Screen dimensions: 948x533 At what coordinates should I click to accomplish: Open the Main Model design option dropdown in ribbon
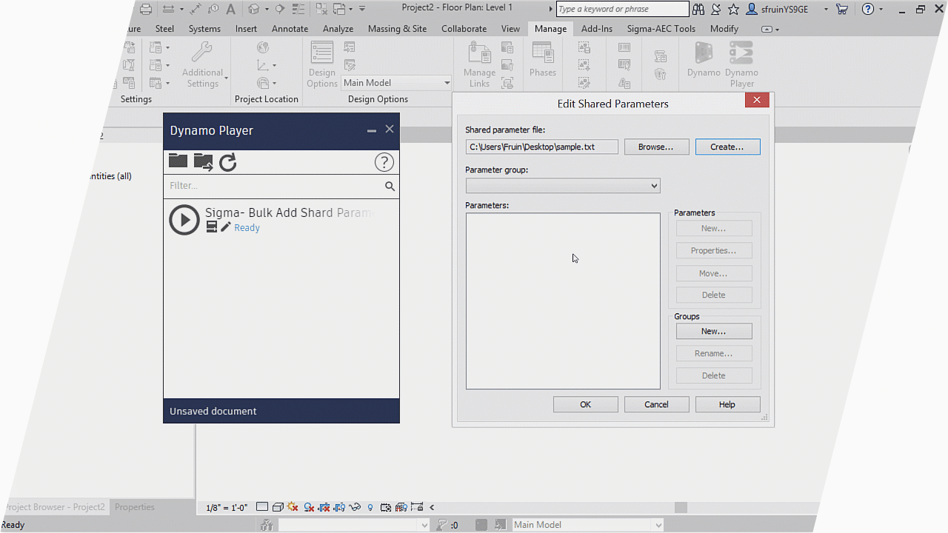396,83
